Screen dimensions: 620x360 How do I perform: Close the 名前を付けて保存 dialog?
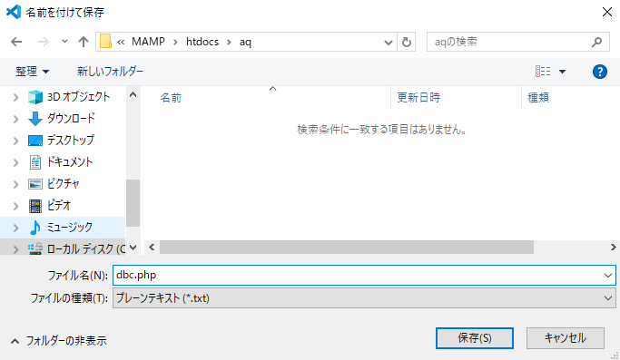(607, 12)
